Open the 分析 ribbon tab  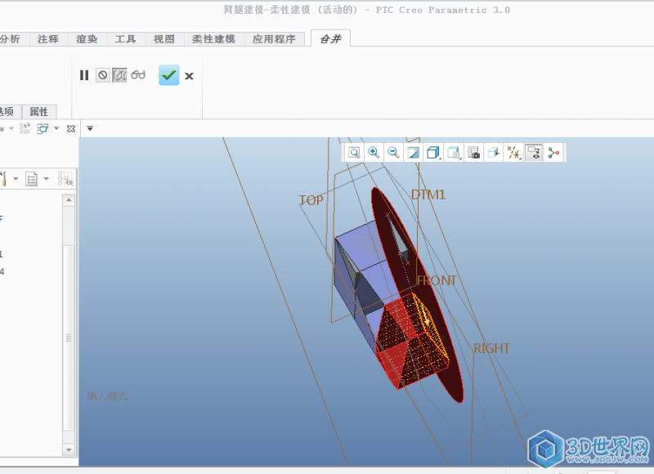coord(10,39)
